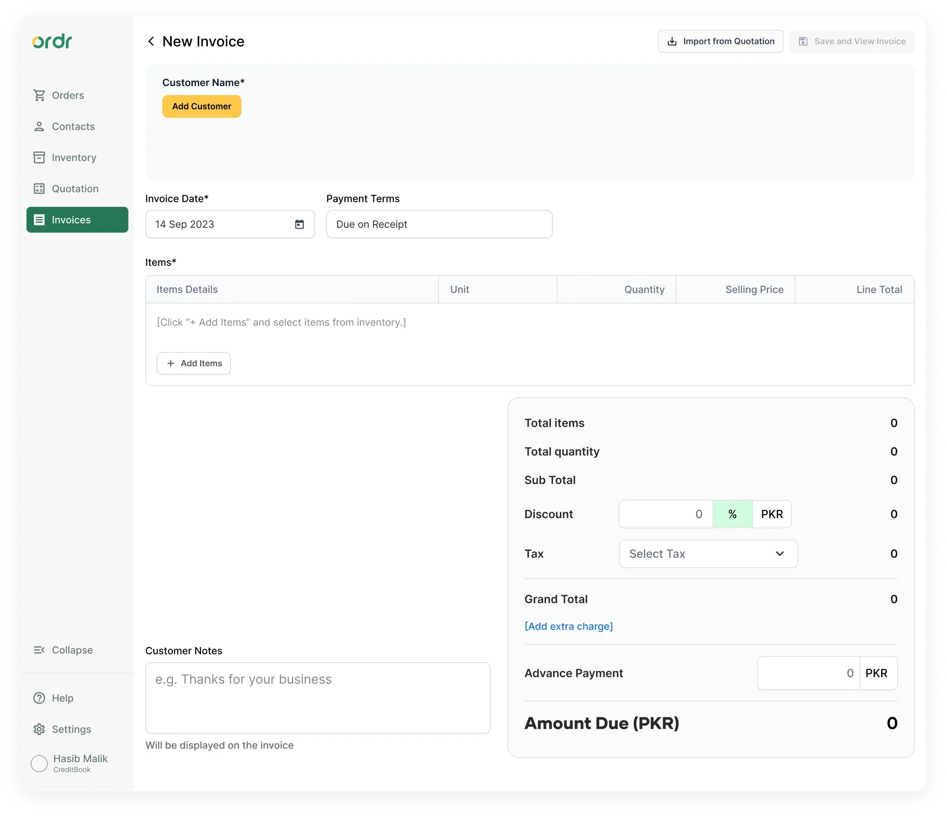Open the Orders section via cart icon
The image size is (947, 816).
39,95
